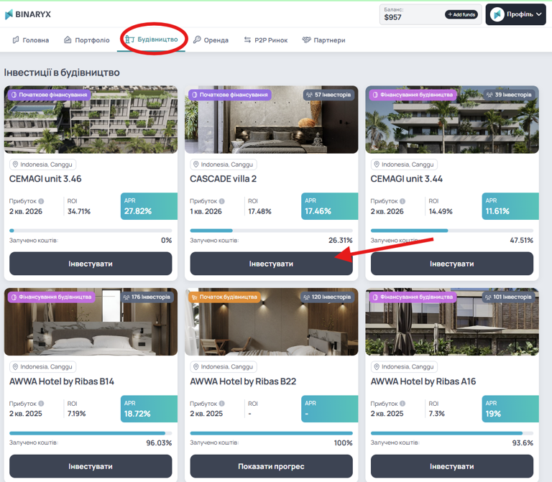
Task: Switch to the Оренда tab
Action: [211, 40]
